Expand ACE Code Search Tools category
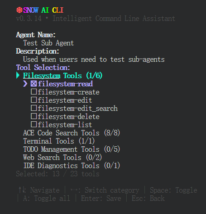Viewport: 206px width, 214px height. tap(72, 133)
